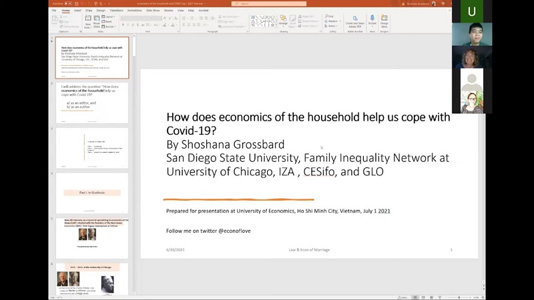The image size is (534, 300).
Task: Select slide 2 thumbnail
Action: pos(92,103)
